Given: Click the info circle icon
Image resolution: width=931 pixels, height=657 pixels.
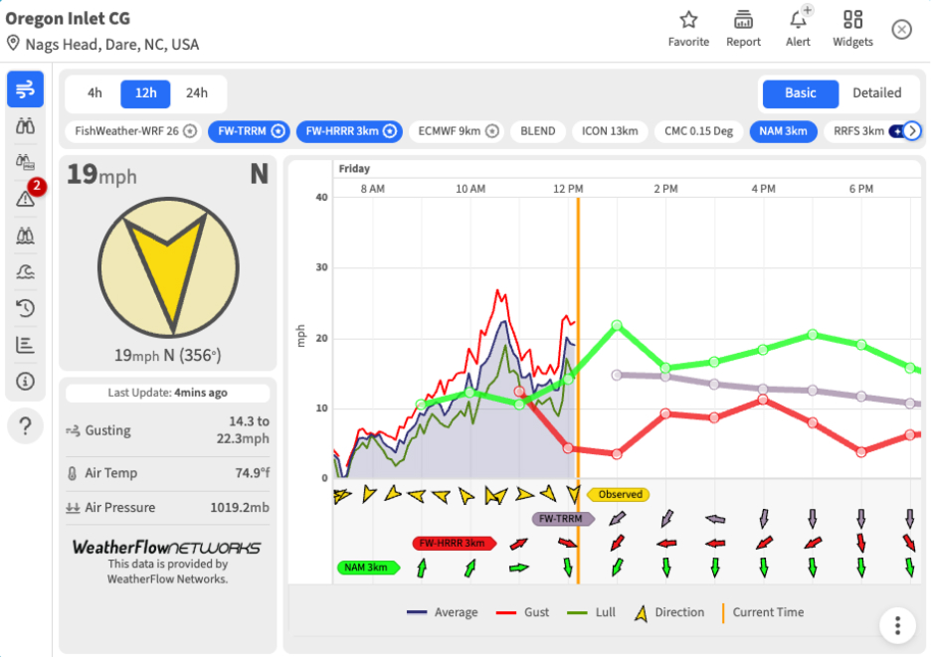Looking at the screenshot, I should click(x=25, y=381).
